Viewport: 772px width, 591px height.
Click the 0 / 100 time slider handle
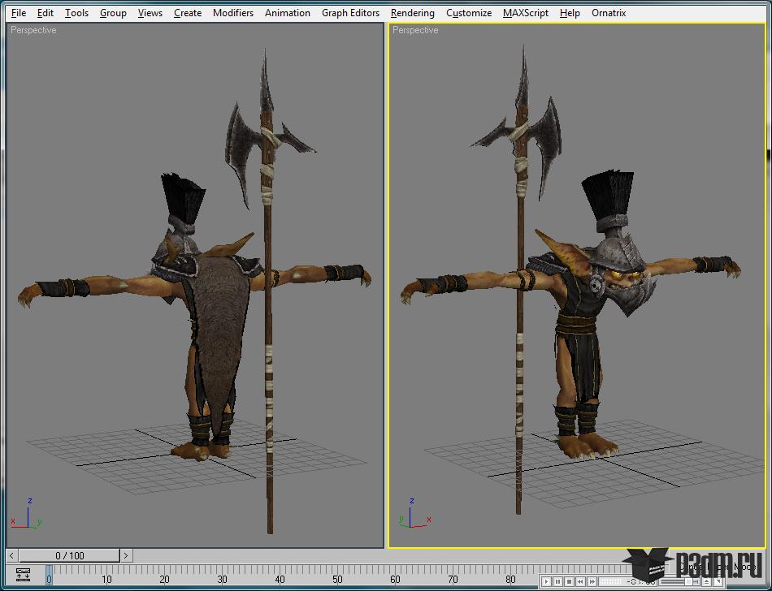click(69, 555)
